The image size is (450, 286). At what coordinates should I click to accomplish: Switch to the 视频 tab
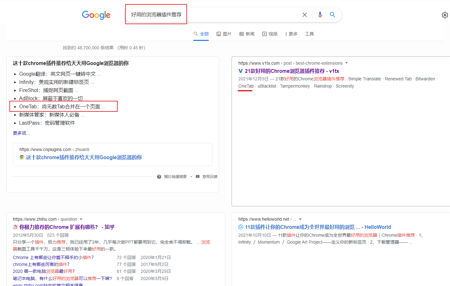[270, 34]
